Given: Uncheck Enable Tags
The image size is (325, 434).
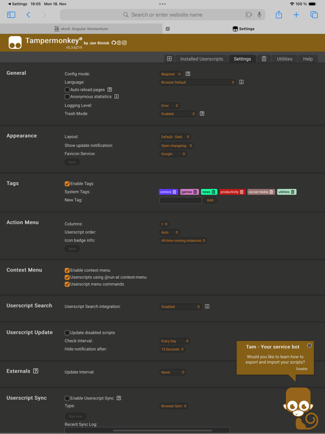Looking at the screenshot, I should (67, 183).
